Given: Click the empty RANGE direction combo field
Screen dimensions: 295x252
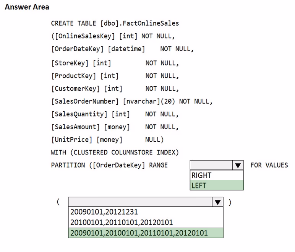Looking at the screenshot, I should pos(211,165).
